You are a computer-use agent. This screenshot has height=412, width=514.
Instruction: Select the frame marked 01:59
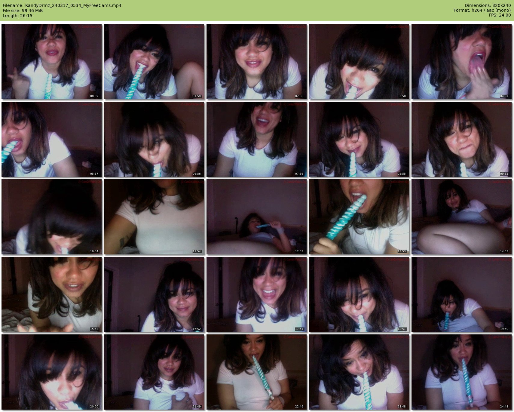154,62
